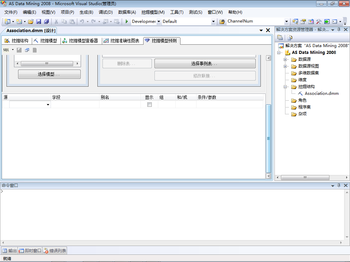This screenshot has width=350, height=262.
Task: Click the singleton query icon beside the SQL button
Action: click(27, 50)
